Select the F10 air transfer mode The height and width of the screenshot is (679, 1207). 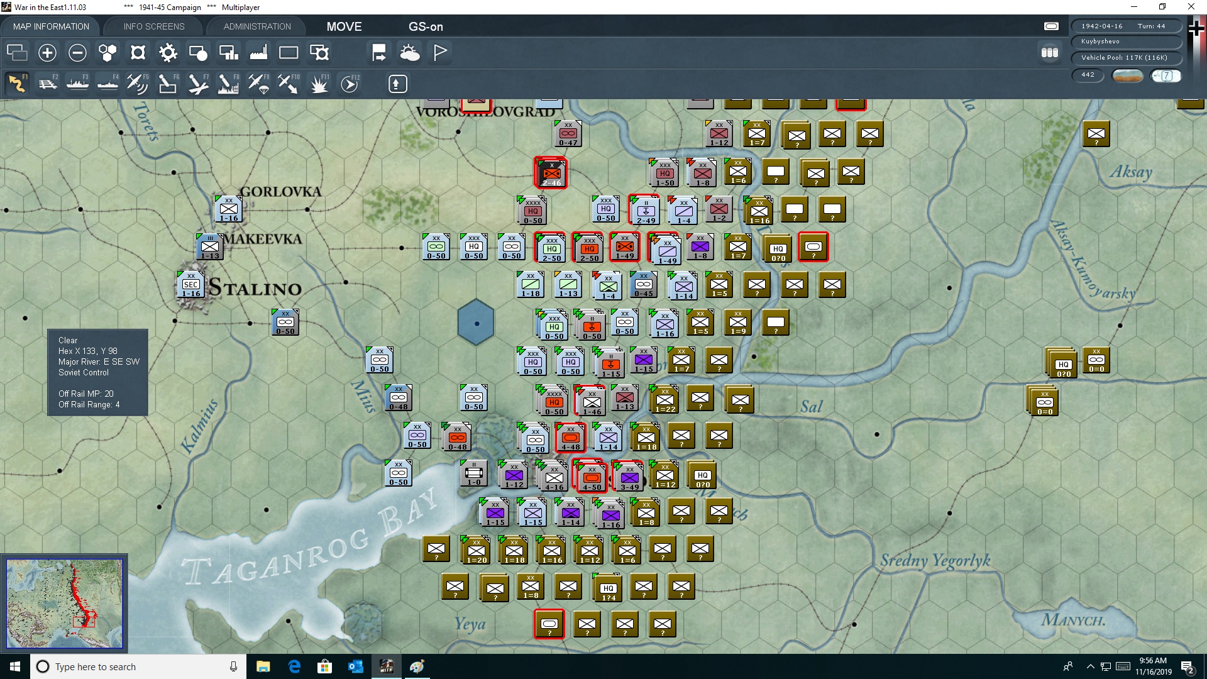coord(289,84)
